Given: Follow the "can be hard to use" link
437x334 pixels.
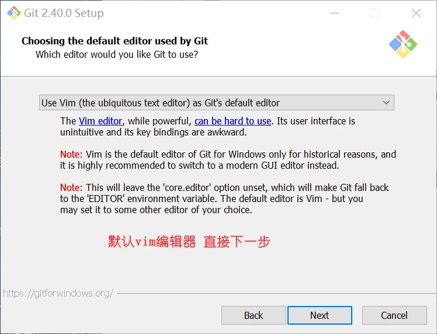Looking at the screenshot, I should tap(233, 121).
